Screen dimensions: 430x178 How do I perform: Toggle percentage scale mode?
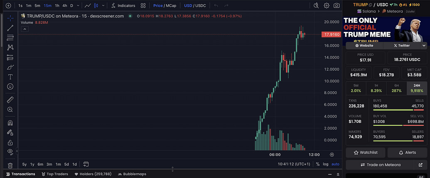click(x=317, y=164)
